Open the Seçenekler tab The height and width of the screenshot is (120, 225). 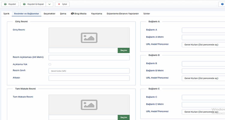pyautogui.click(x=49, y=14)
